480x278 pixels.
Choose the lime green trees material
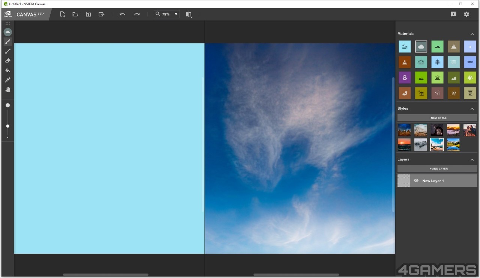click(470, 77)
